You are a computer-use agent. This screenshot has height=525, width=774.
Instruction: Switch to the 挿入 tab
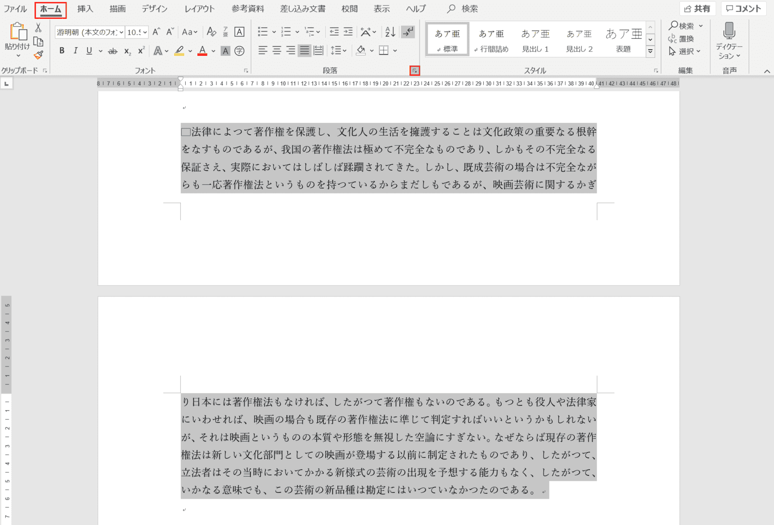pos(85,9)
